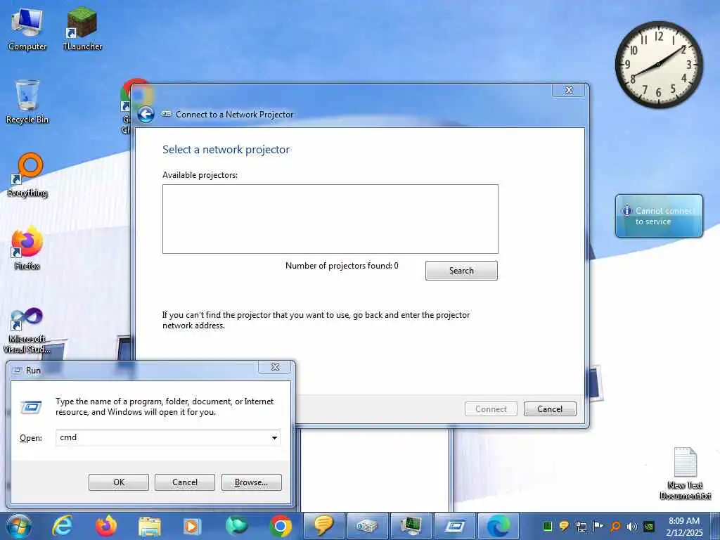This screenshot has height=540, width=720.
Task: Open the Windows Start menu orb
Action: (x=18, y=526)
